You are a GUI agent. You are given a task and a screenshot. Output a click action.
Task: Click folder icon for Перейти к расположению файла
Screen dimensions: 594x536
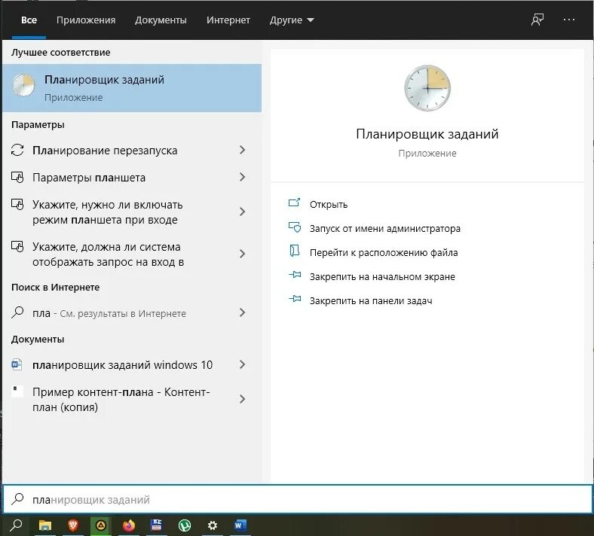(x=294, y=251)
